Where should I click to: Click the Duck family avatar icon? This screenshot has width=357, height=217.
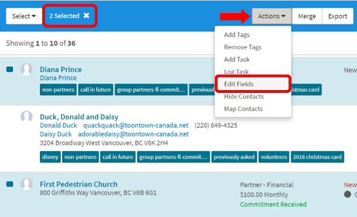tap(26, 117)
